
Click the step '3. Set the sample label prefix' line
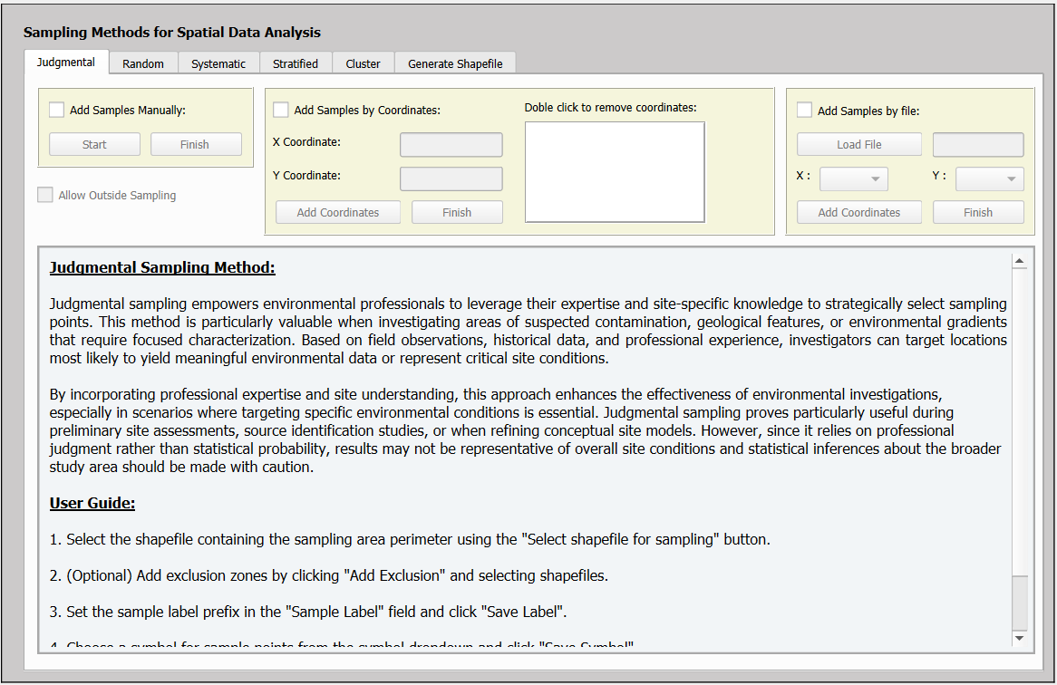pos(308,613)
